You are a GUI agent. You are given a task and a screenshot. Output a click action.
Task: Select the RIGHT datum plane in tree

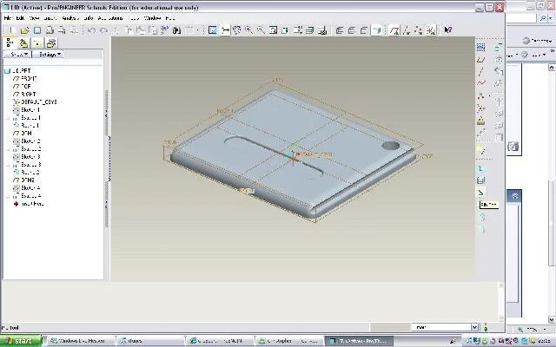coord(24,95)
